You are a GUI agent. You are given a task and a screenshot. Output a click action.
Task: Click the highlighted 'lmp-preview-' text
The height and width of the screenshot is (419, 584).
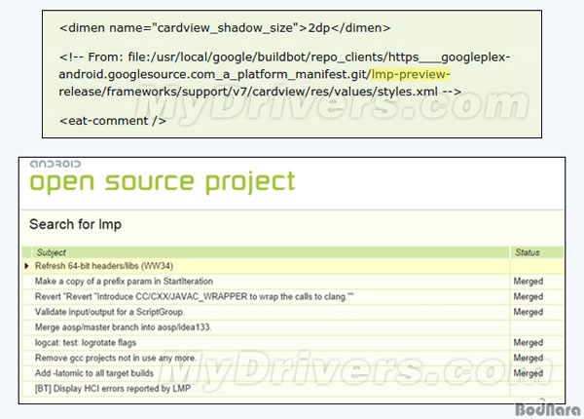(x=411, y=74)
